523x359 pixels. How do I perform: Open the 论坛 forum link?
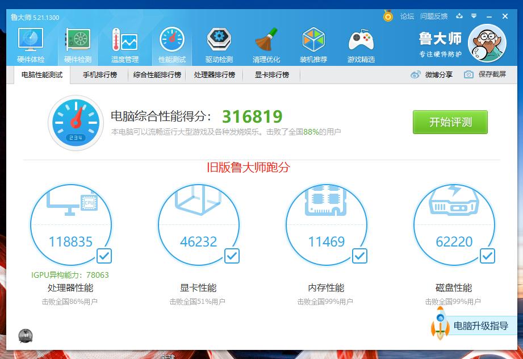click(x=407, y=16)
